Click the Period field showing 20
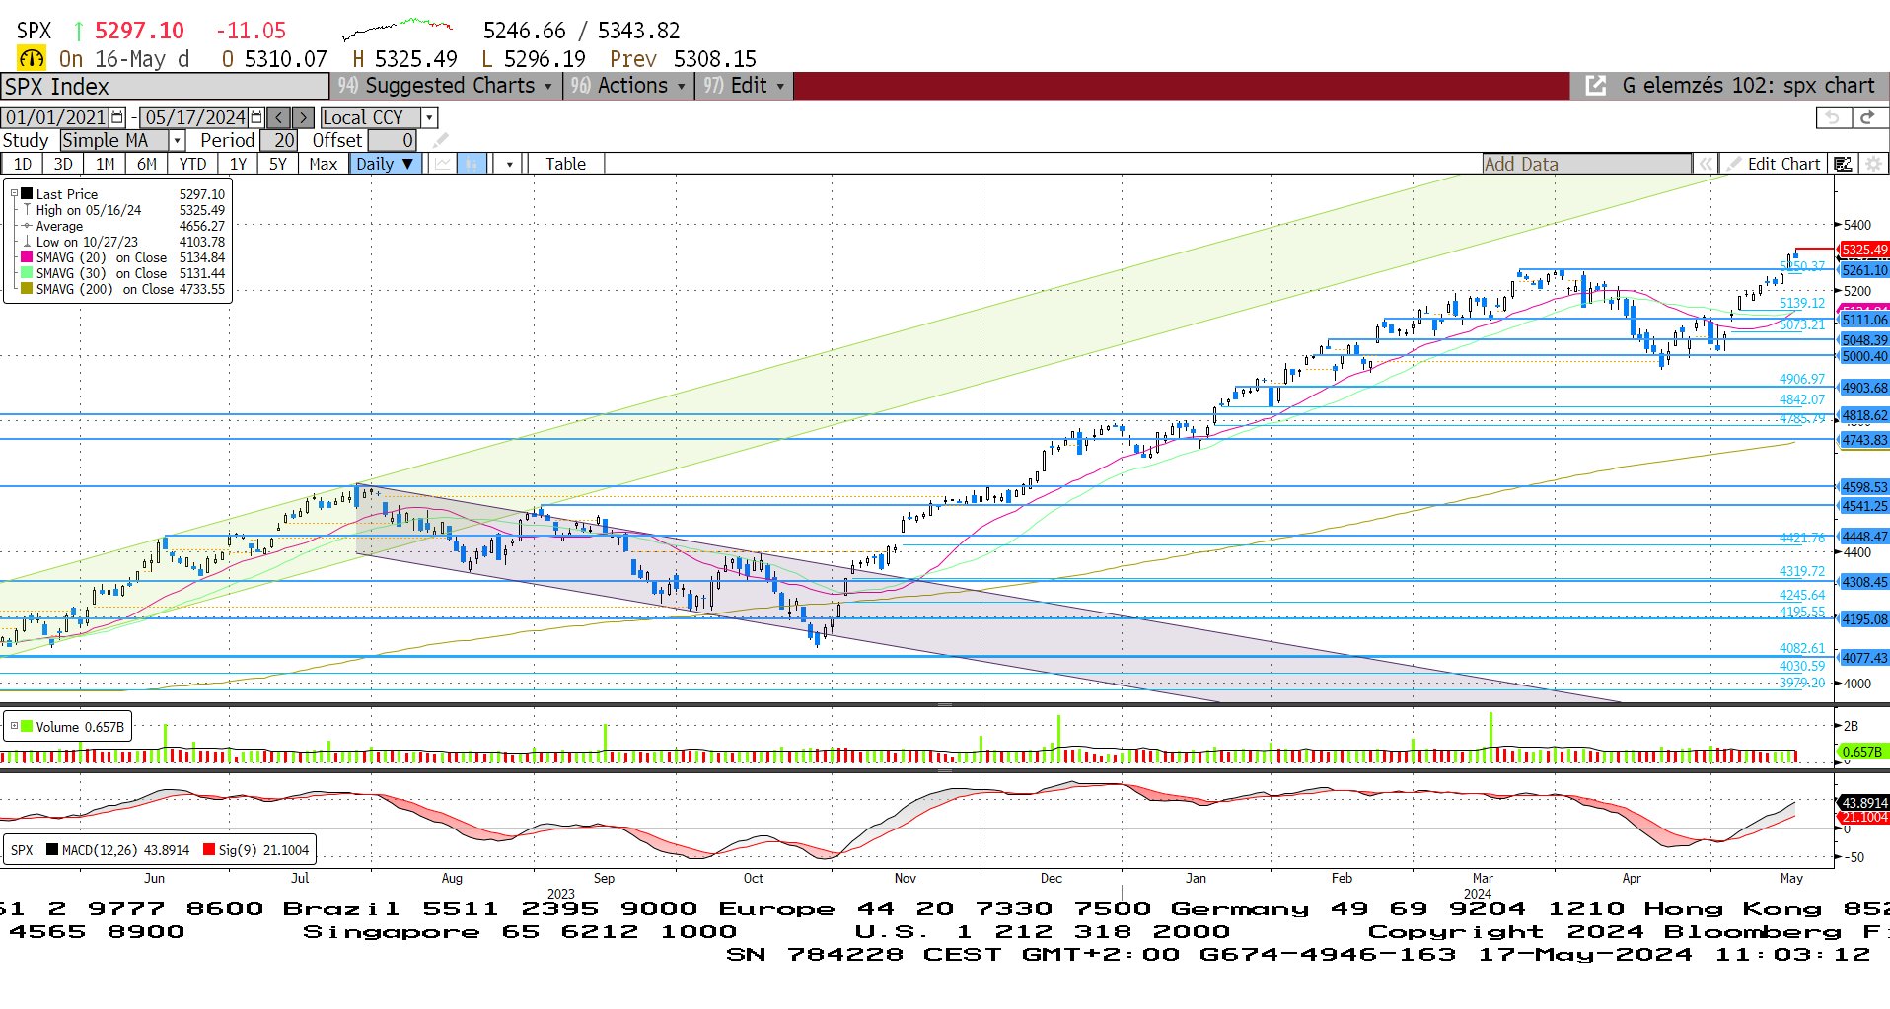1890x1009 pixels. pyautogui.click(x=278, y=140)
